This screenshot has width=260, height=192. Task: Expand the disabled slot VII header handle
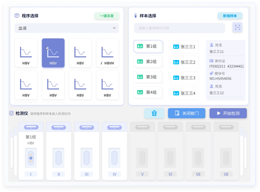[x=198, y=127]
